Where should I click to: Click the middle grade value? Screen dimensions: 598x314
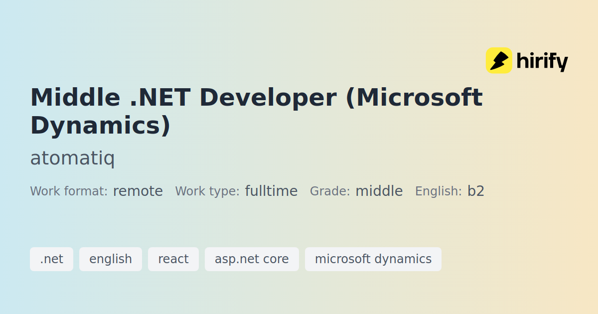click(379, 191)
